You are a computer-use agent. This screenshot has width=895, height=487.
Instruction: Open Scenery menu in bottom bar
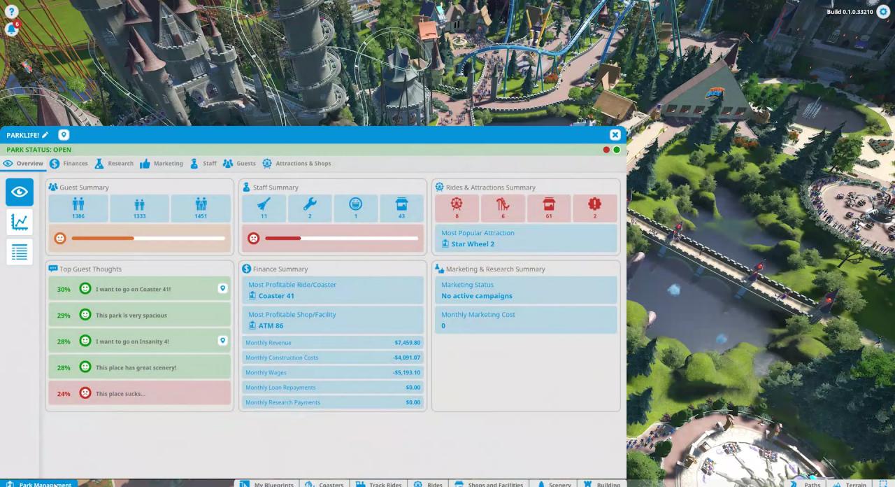(553, 484)
